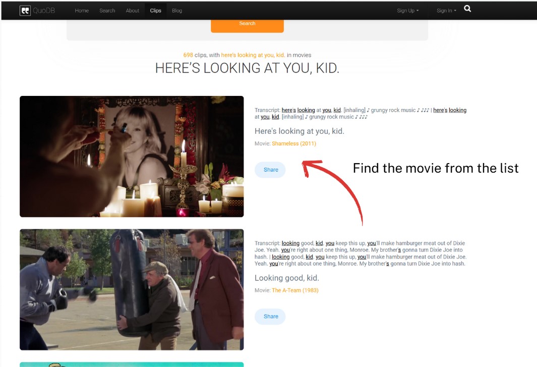The width and height of the screenshot is (537, 367).
Task: Click the HERE'S LOOKING AT YOU, KID. heading
Action: click(247, 68)
